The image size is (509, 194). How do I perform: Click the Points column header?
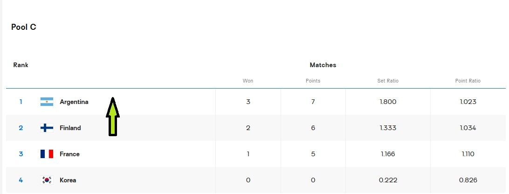coord(313,81)
